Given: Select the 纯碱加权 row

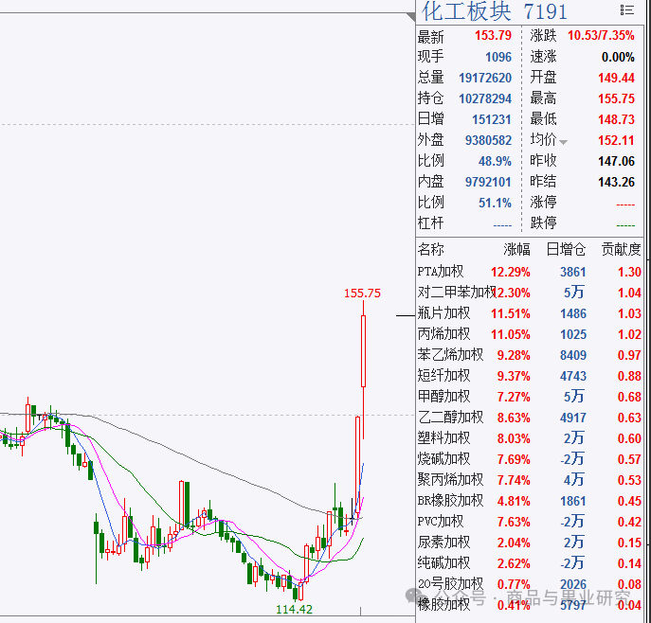Looking at the screenshot, I should point(530,563).
